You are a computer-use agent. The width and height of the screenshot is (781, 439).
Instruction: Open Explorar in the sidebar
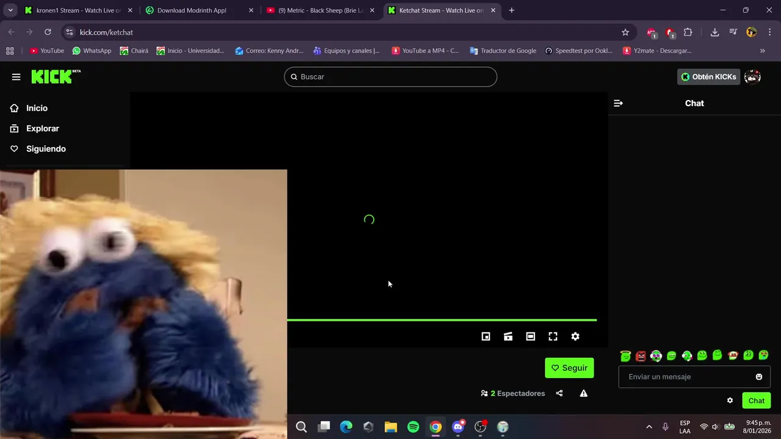(x=42, y=129)
